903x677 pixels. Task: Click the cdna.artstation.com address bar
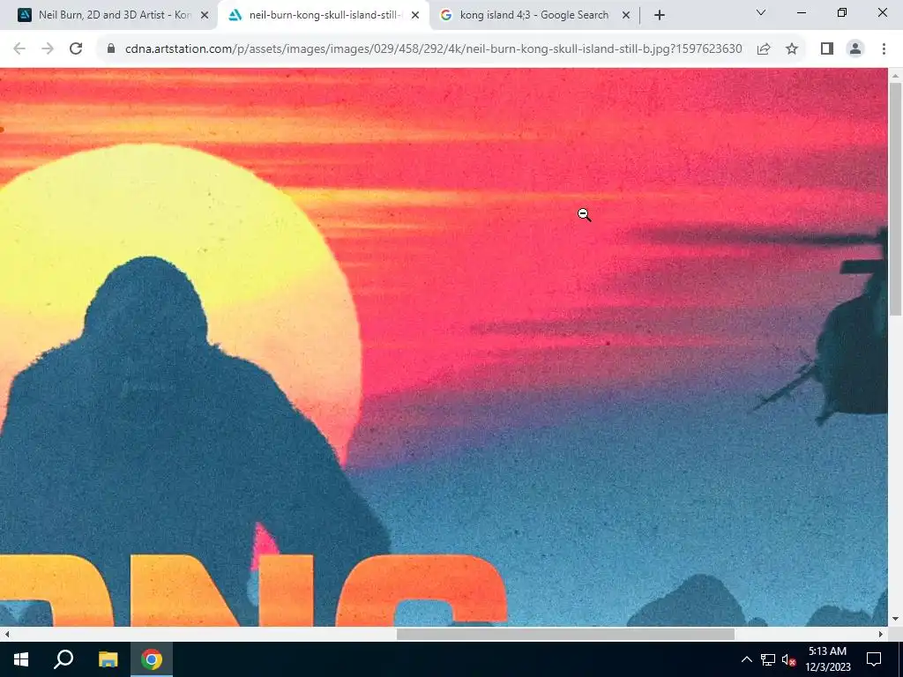(433, 49)
